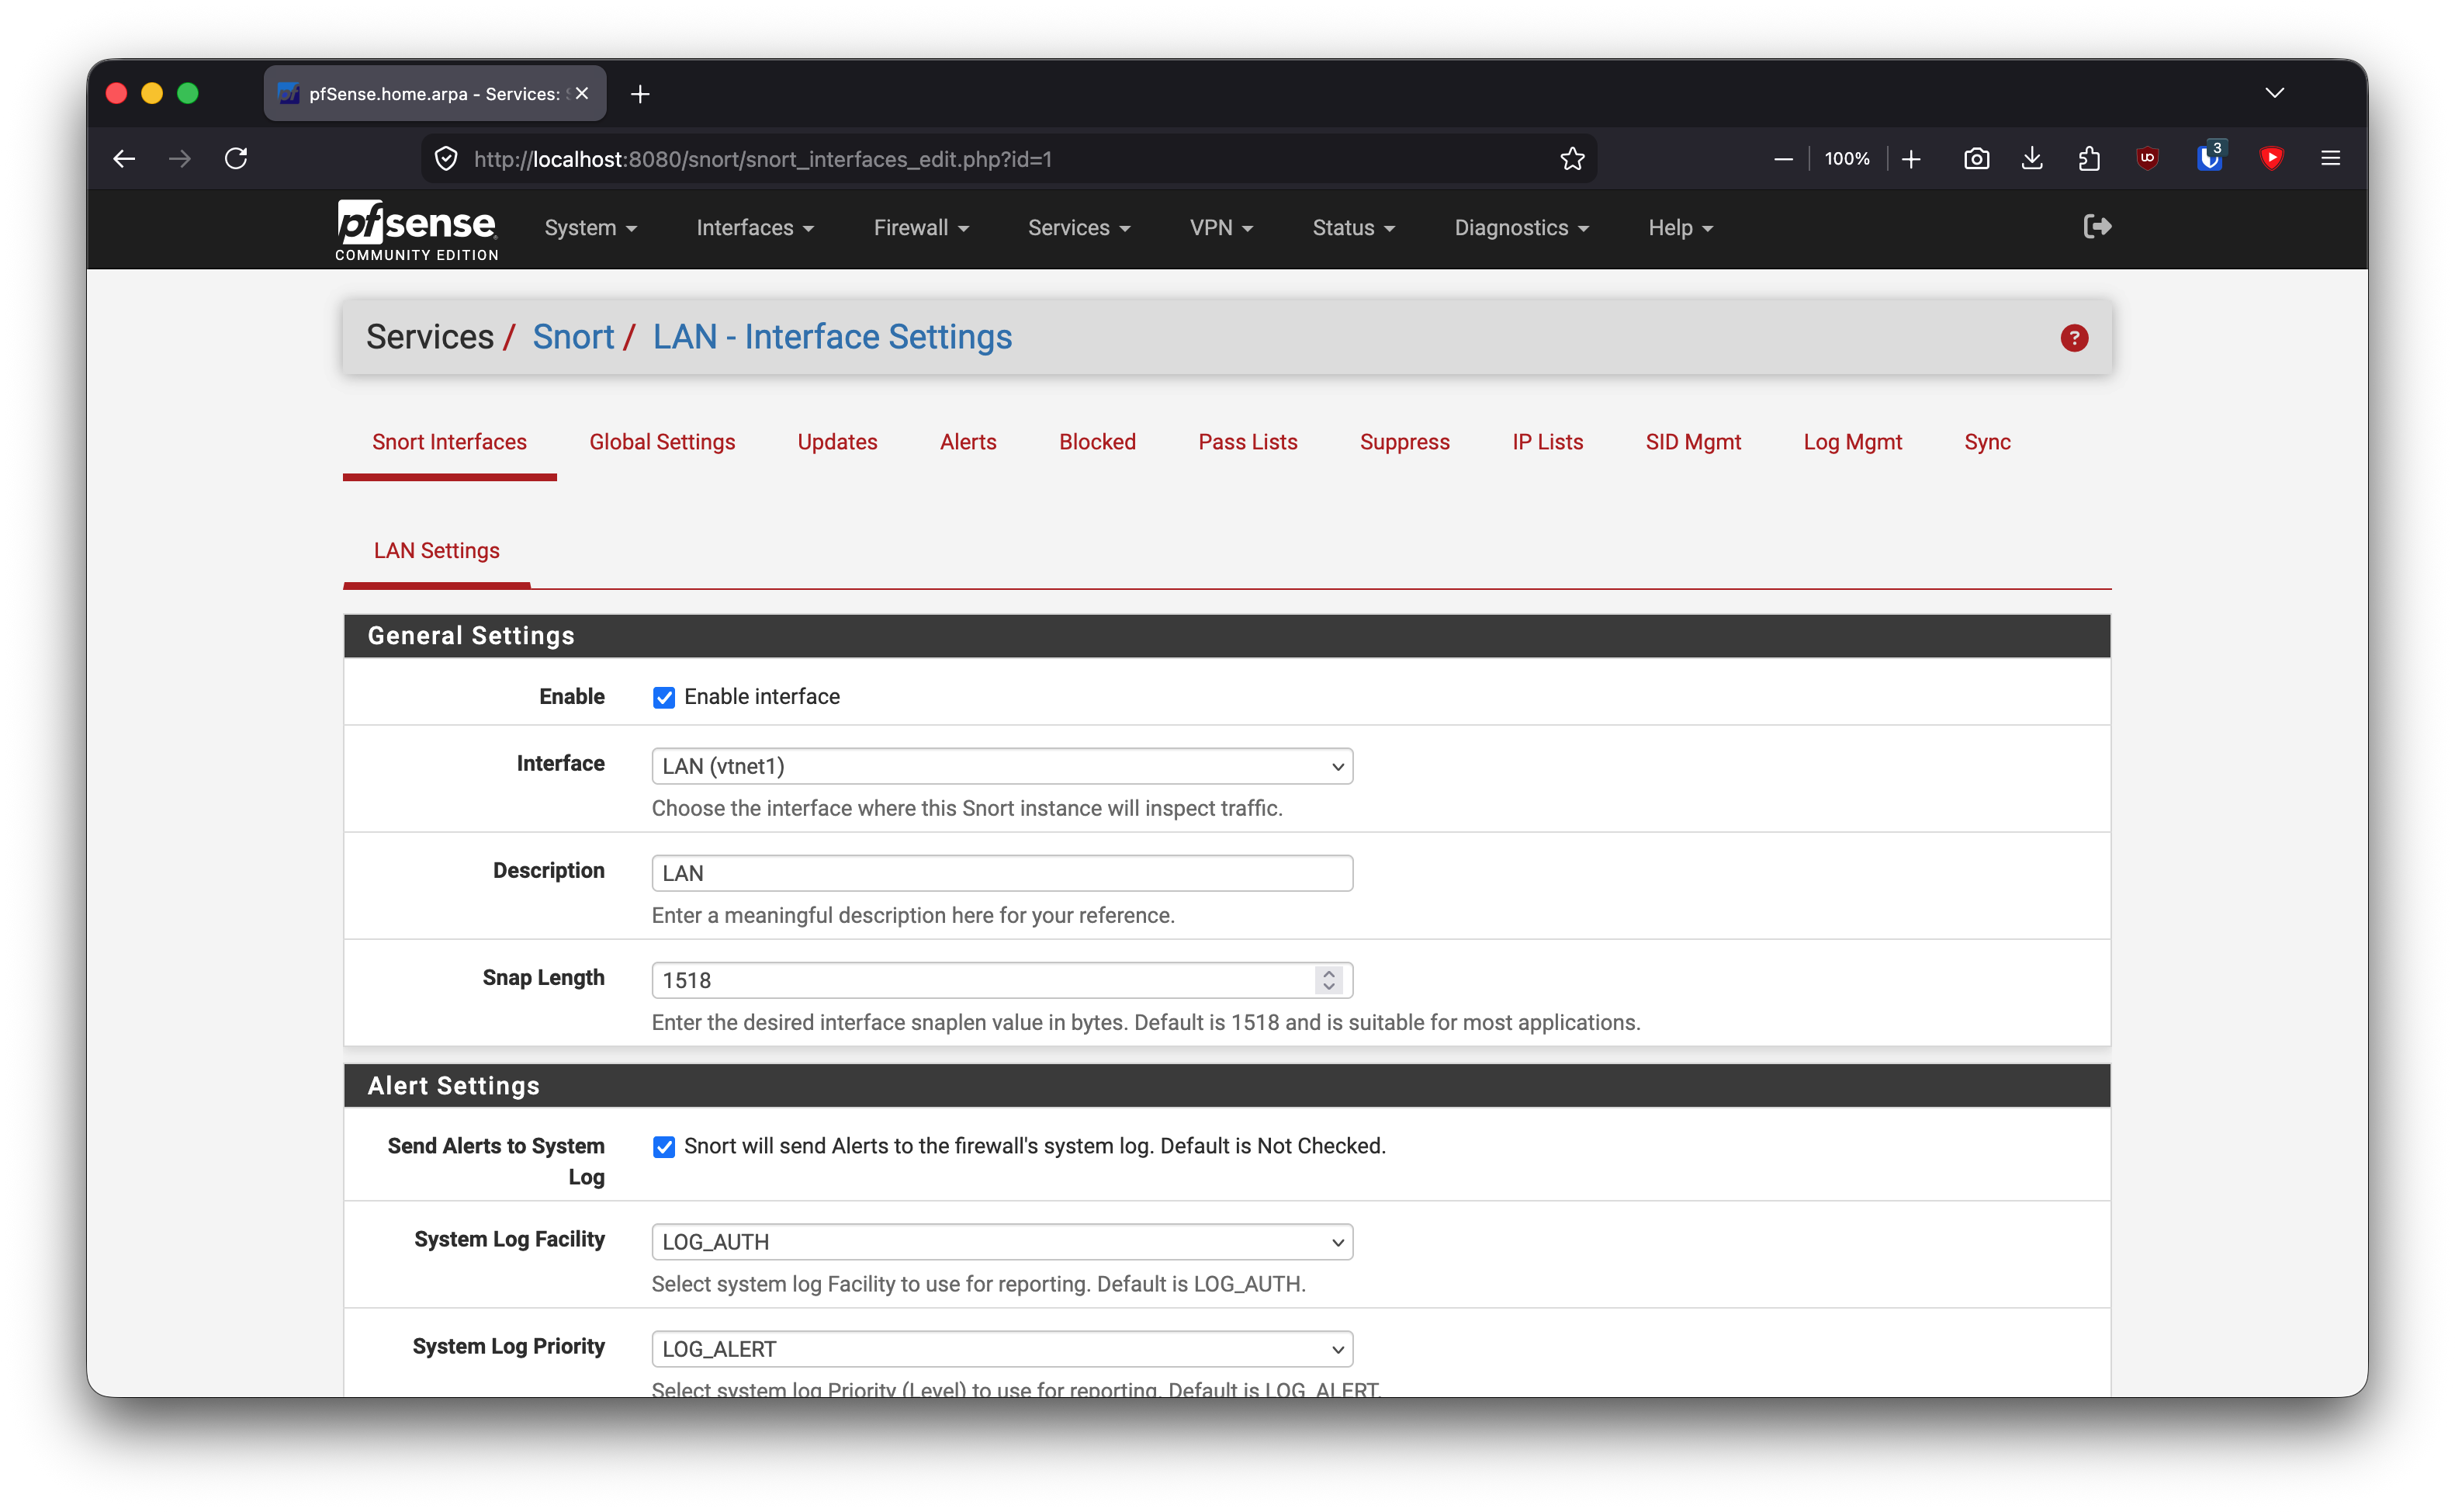2455x1512 pixels.
Task: Open the browser hamburger menu
Action: [x=2330, y=159]
